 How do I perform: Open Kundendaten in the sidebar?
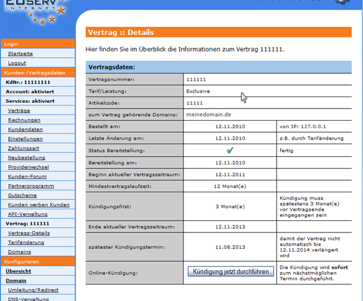pyautogui.click(x=25, y=130)
